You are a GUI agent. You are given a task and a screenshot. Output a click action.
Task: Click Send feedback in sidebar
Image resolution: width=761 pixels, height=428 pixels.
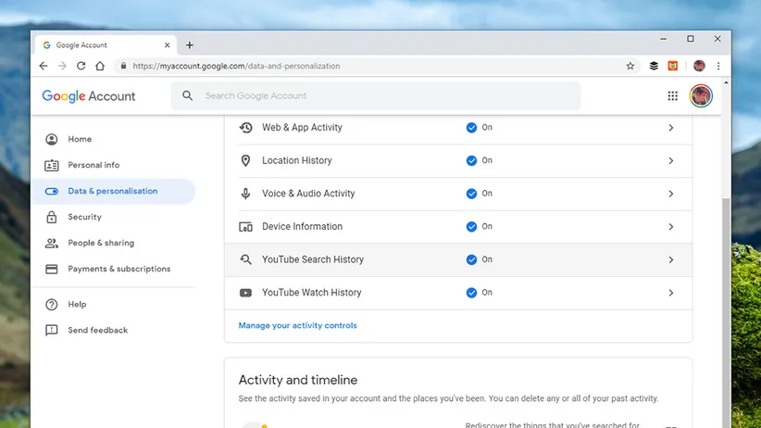click(x=97, y=330)
